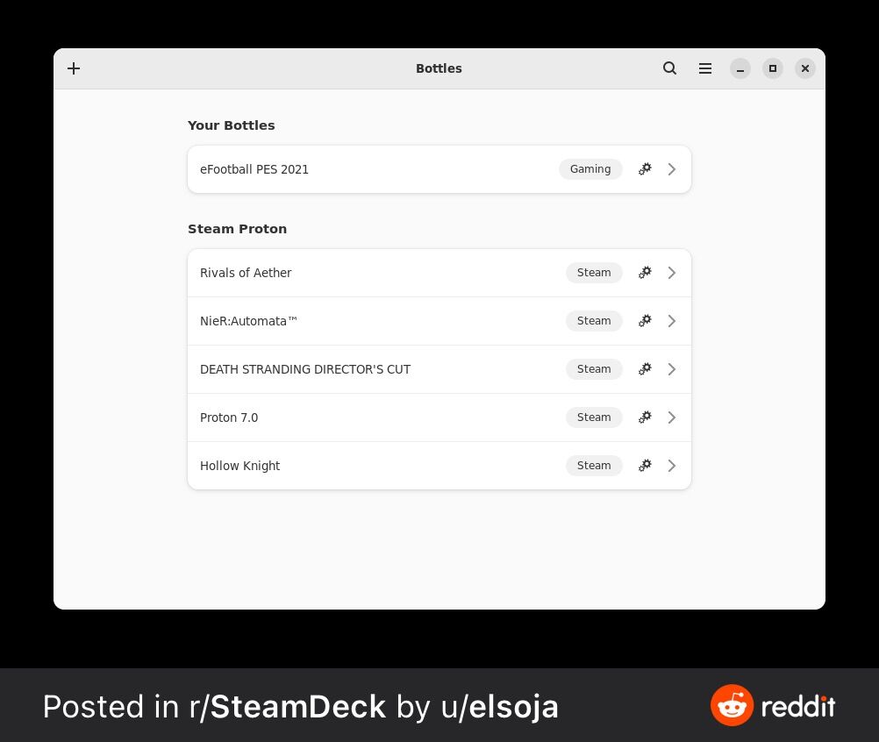
Task: Click the Steam tag on Proton 7.0
Action: pos(594,417)
